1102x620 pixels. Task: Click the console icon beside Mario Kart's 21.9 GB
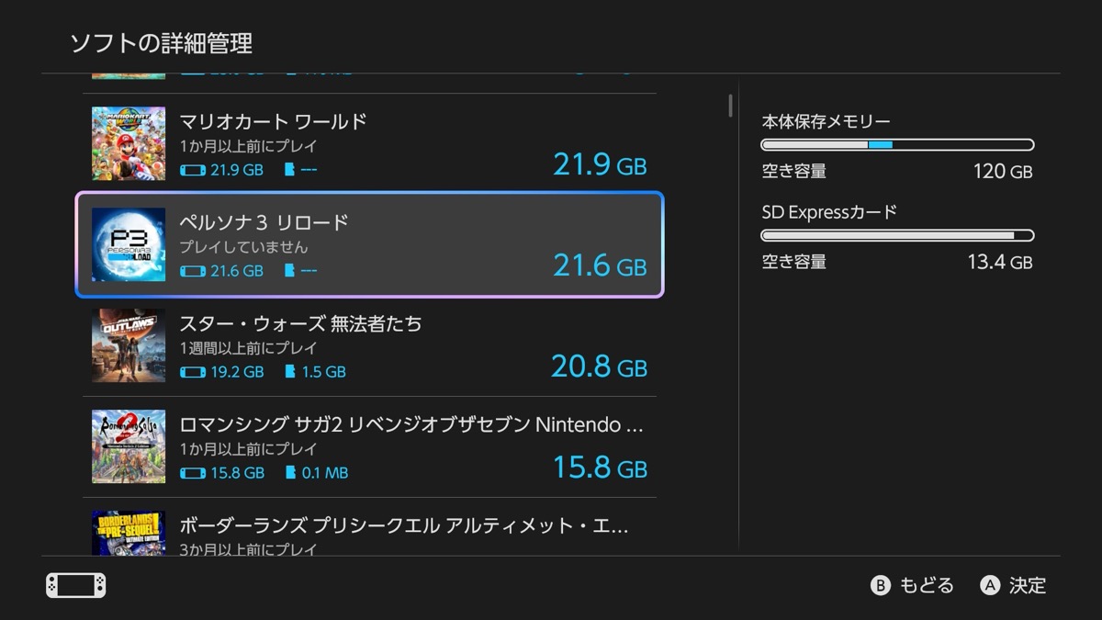pos(193,170)
